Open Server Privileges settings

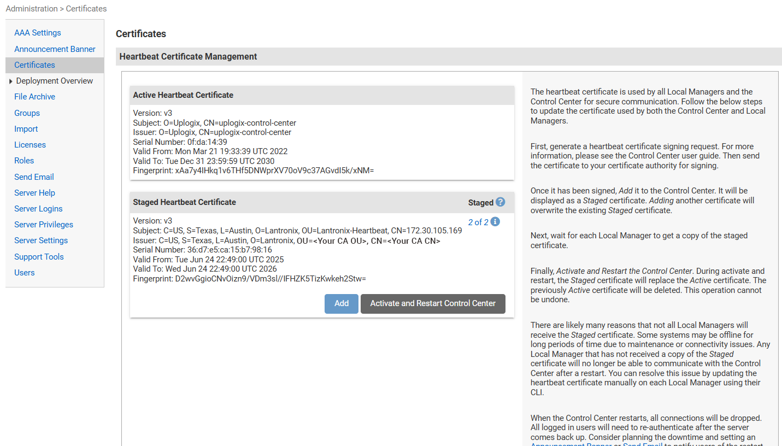click(44, 224)
